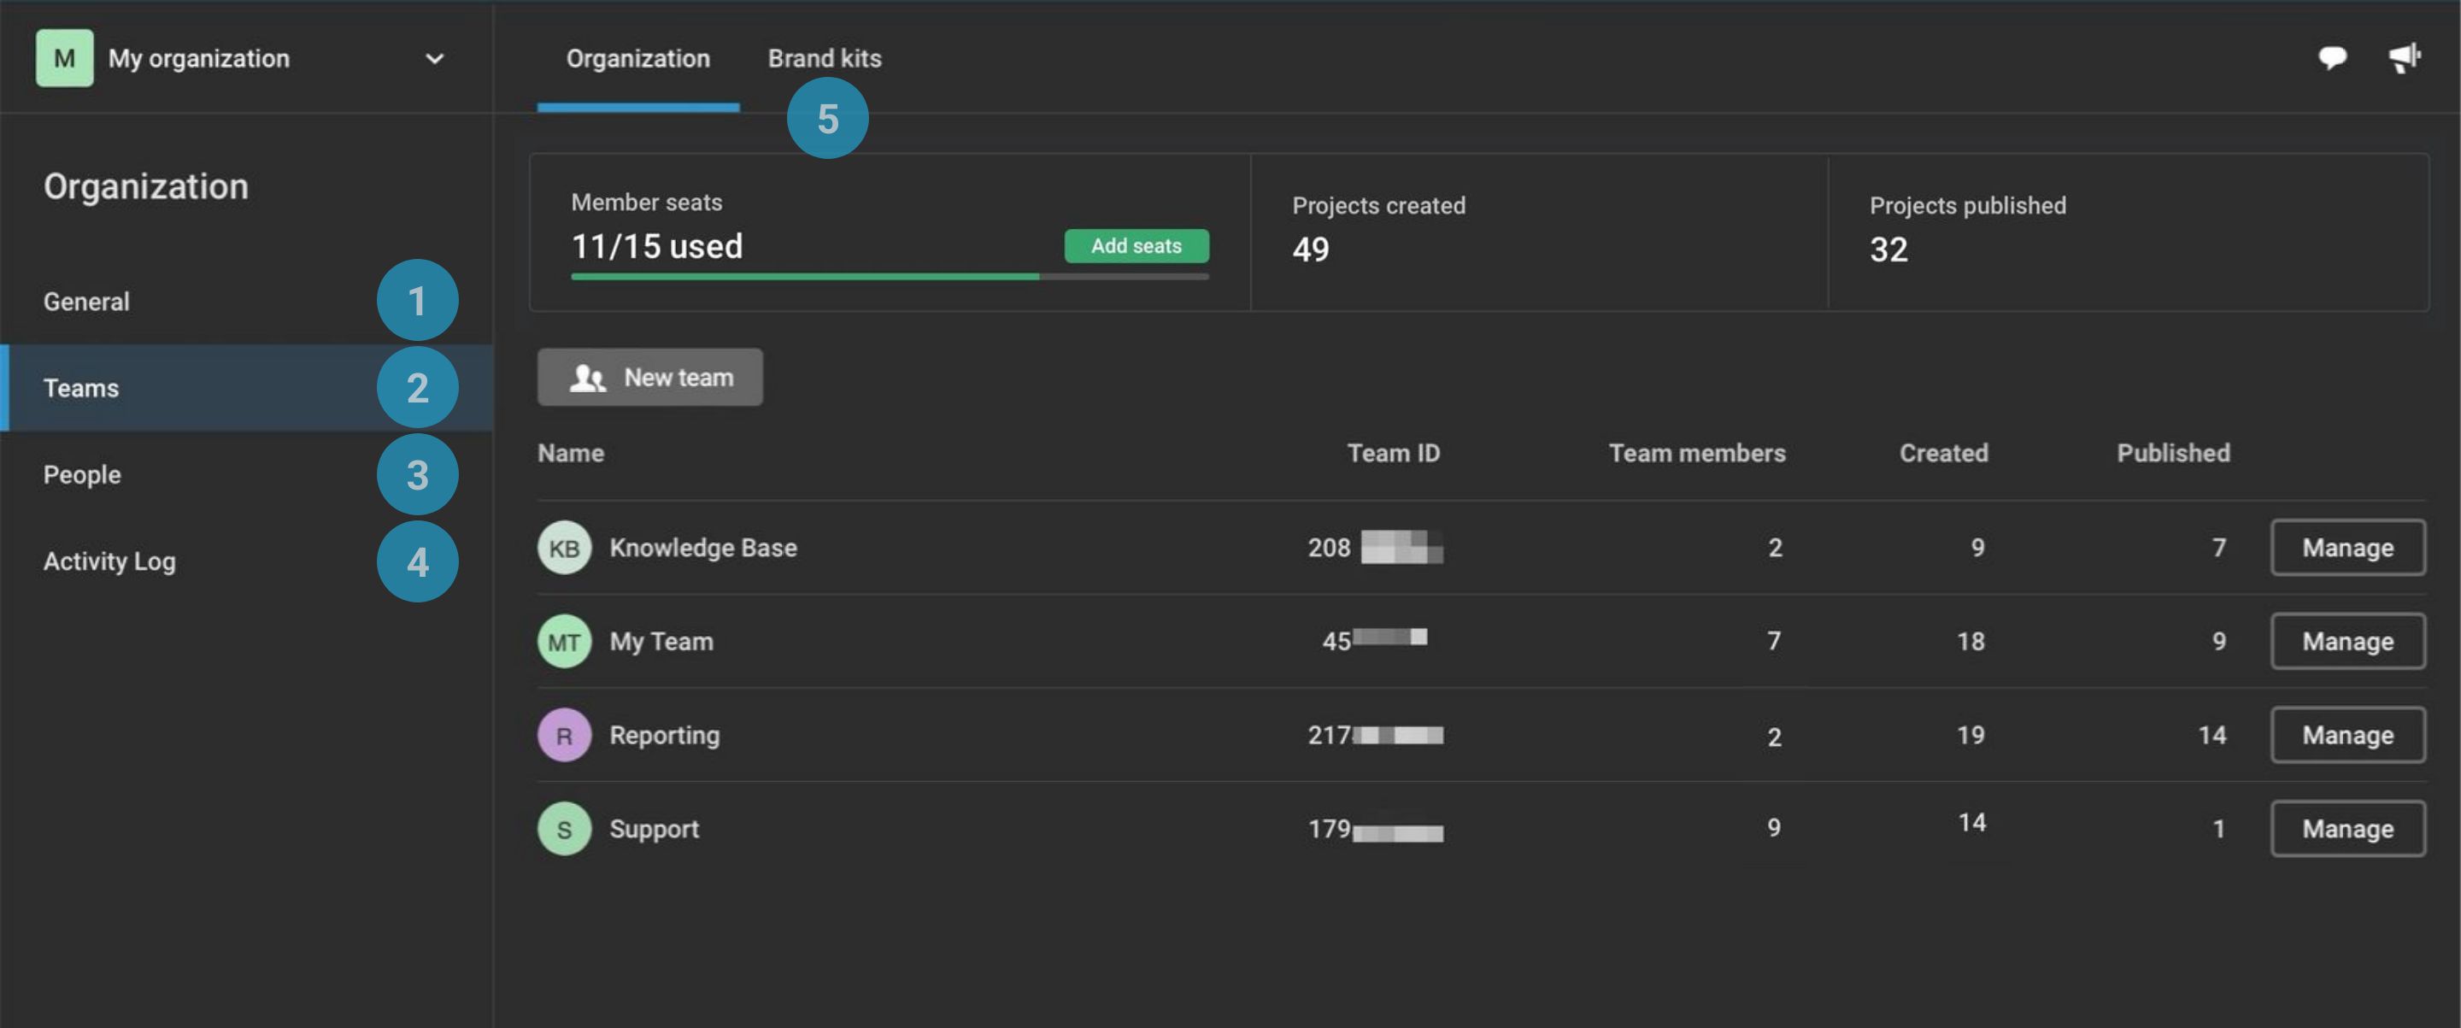Expand the My organization dropdown
This screenshot has height=1028, width=2461.
436,59
